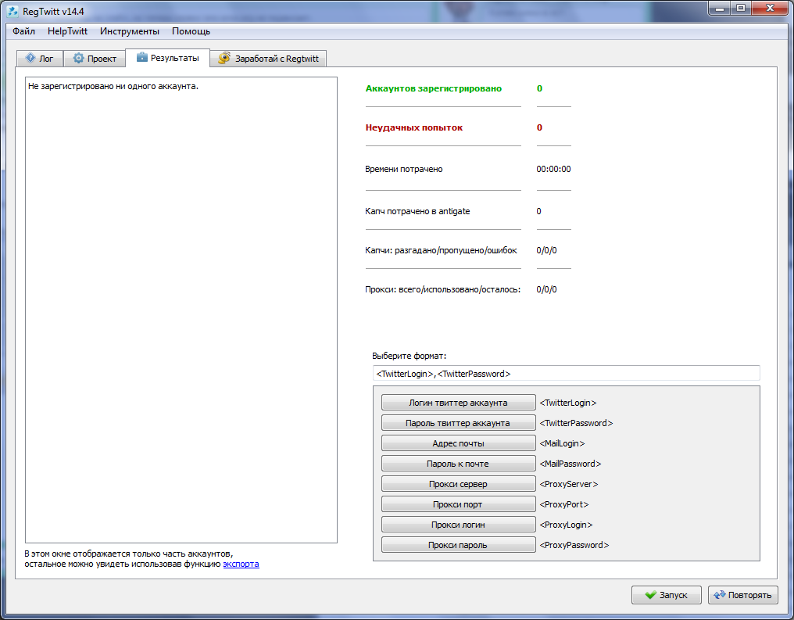The image size is (794, 620).
Task: Click the Неудачных попыток label
Action: 414,127
